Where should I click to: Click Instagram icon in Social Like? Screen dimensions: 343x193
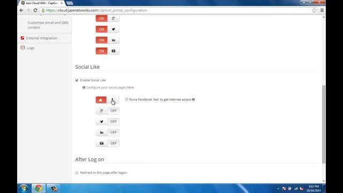[x=101, y=143]
